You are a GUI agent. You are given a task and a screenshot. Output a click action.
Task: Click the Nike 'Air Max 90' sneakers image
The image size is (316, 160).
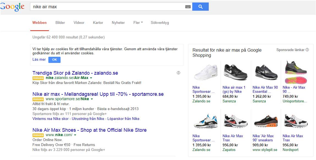coord(266,121)
